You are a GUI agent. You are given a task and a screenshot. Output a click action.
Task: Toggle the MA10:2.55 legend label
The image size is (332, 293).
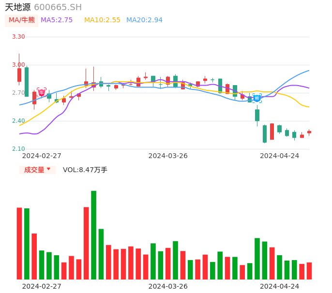pyautogui.click(x=102, y=20)
